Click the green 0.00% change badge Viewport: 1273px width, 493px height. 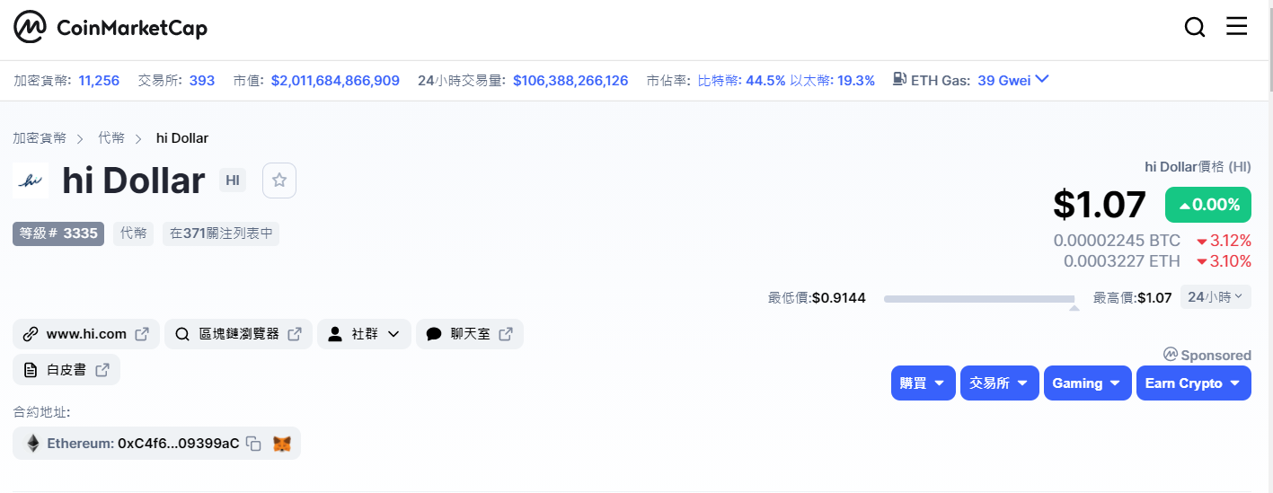tap(1208, 205)
